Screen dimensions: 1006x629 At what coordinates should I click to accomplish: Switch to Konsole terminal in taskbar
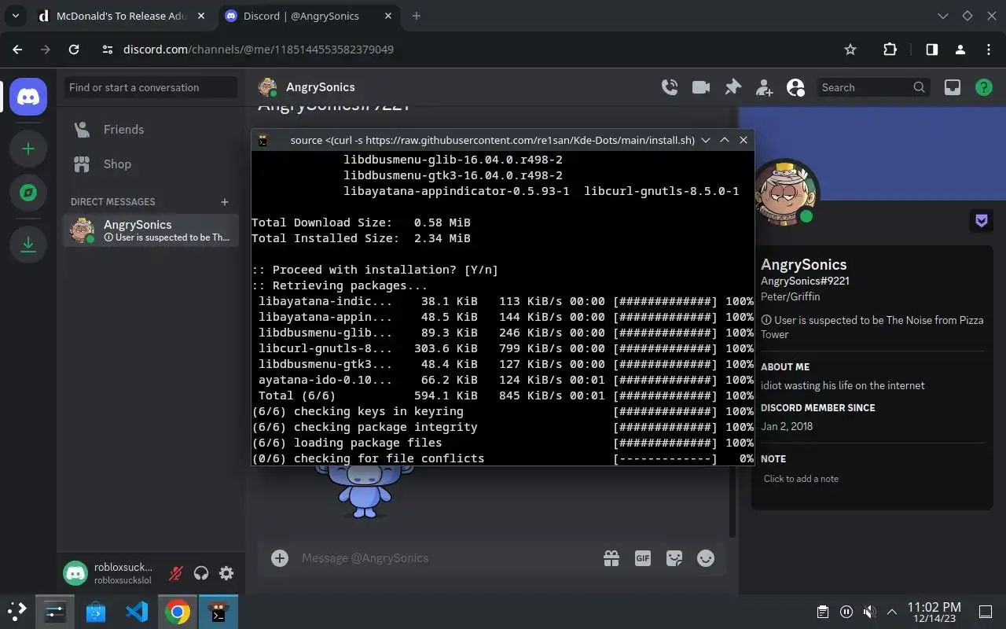218,612
